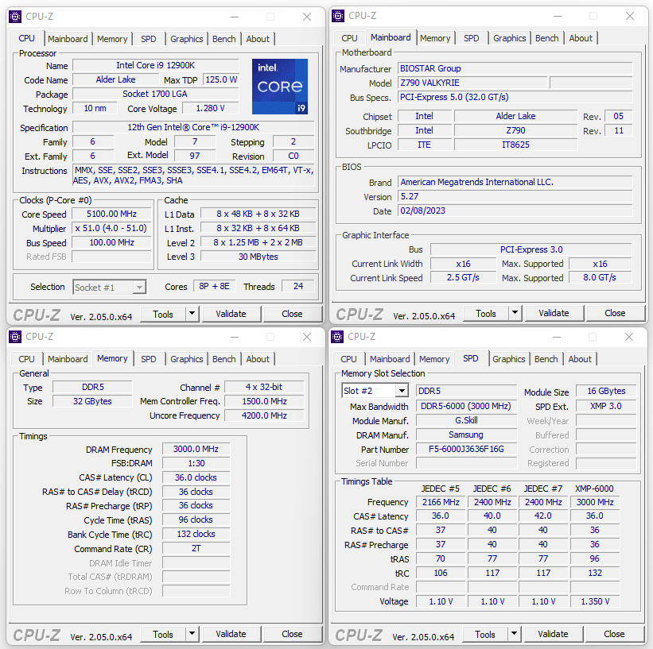Screen dimensions: 653x649
Task: Click the Multiplier value x 51.0
Action: 111,228
